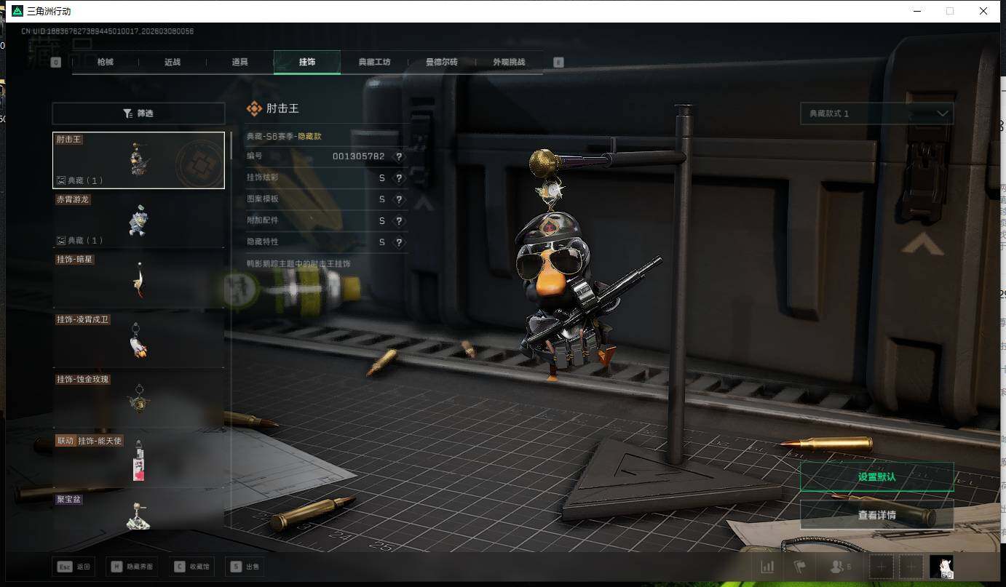Image resolution: width=1006 pixels, height=587 pixels.
Task: Open the 典藏工坊 tab
Action: click(374, 63)
